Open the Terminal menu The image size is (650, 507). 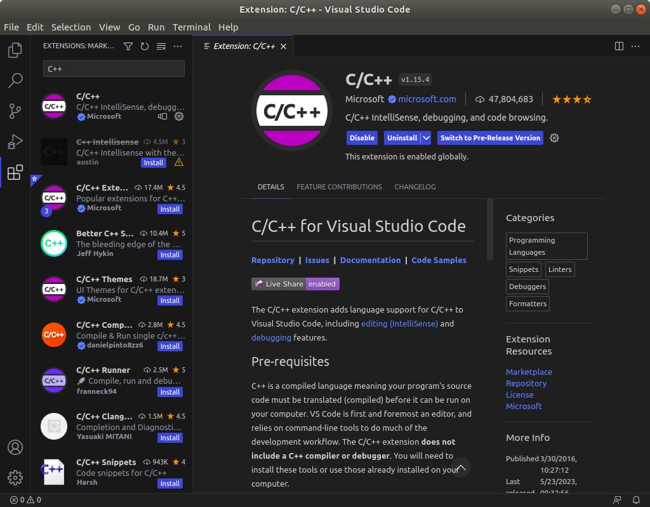point(192,27)
